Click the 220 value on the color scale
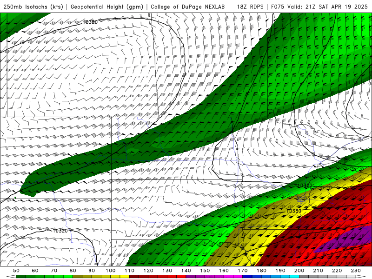The width and height of the screenshot is (372, 279). point(337,271)
